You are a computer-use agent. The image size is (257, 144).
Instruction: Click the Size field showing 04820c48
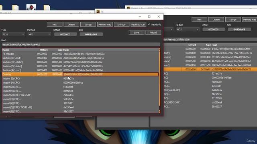pos(239,29)
